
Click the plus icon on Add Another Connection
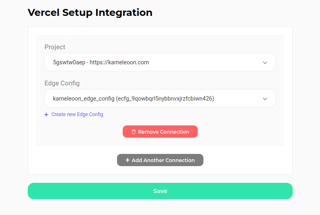128,160
